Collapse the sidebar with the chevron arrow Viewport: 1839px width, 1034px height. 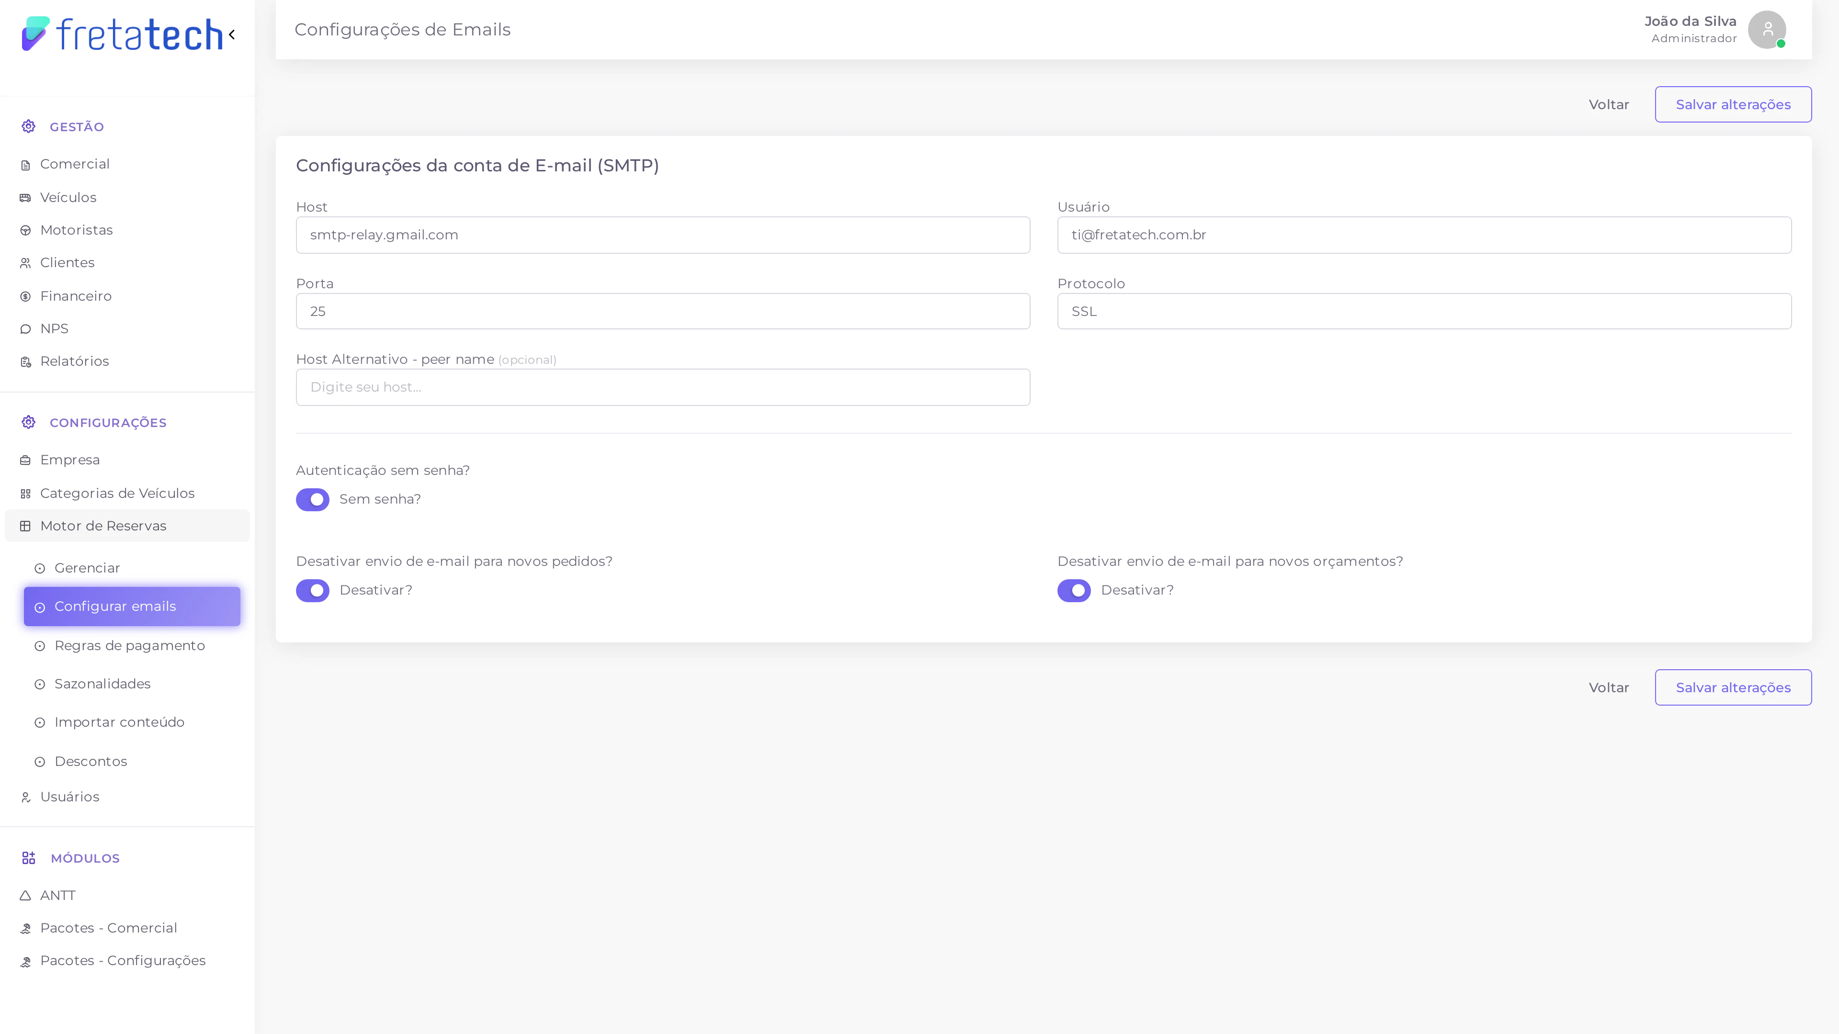tap(232, 34)
